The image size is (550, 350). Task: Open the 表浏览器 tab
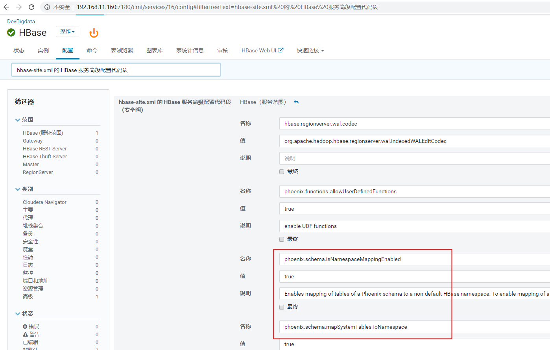(x=122, y=50)
